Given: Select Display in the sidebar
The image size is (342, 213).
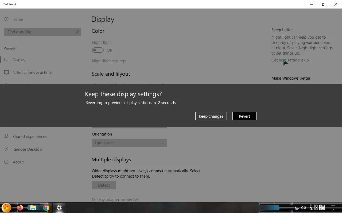Looking at the screenshot, I should point(19,60).
